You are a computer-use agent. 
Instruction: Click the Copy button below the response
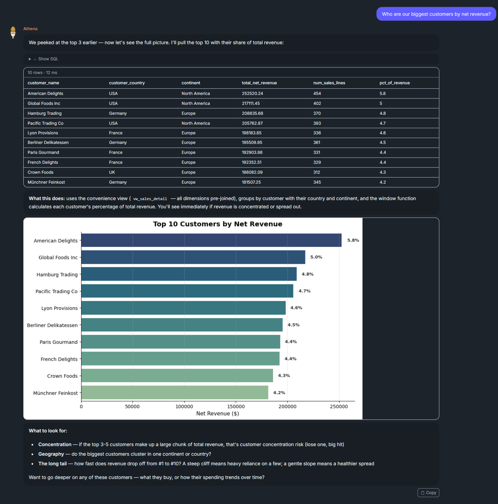pos(428,493)
